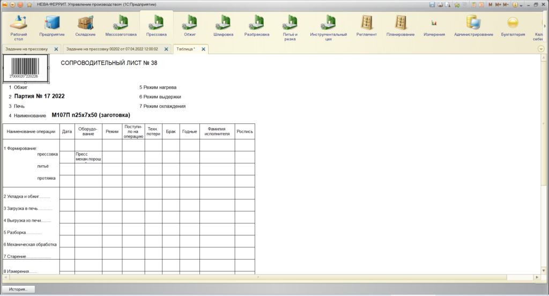
Task: Click the save (floppy disk) icon
Action: pos(432,4)
